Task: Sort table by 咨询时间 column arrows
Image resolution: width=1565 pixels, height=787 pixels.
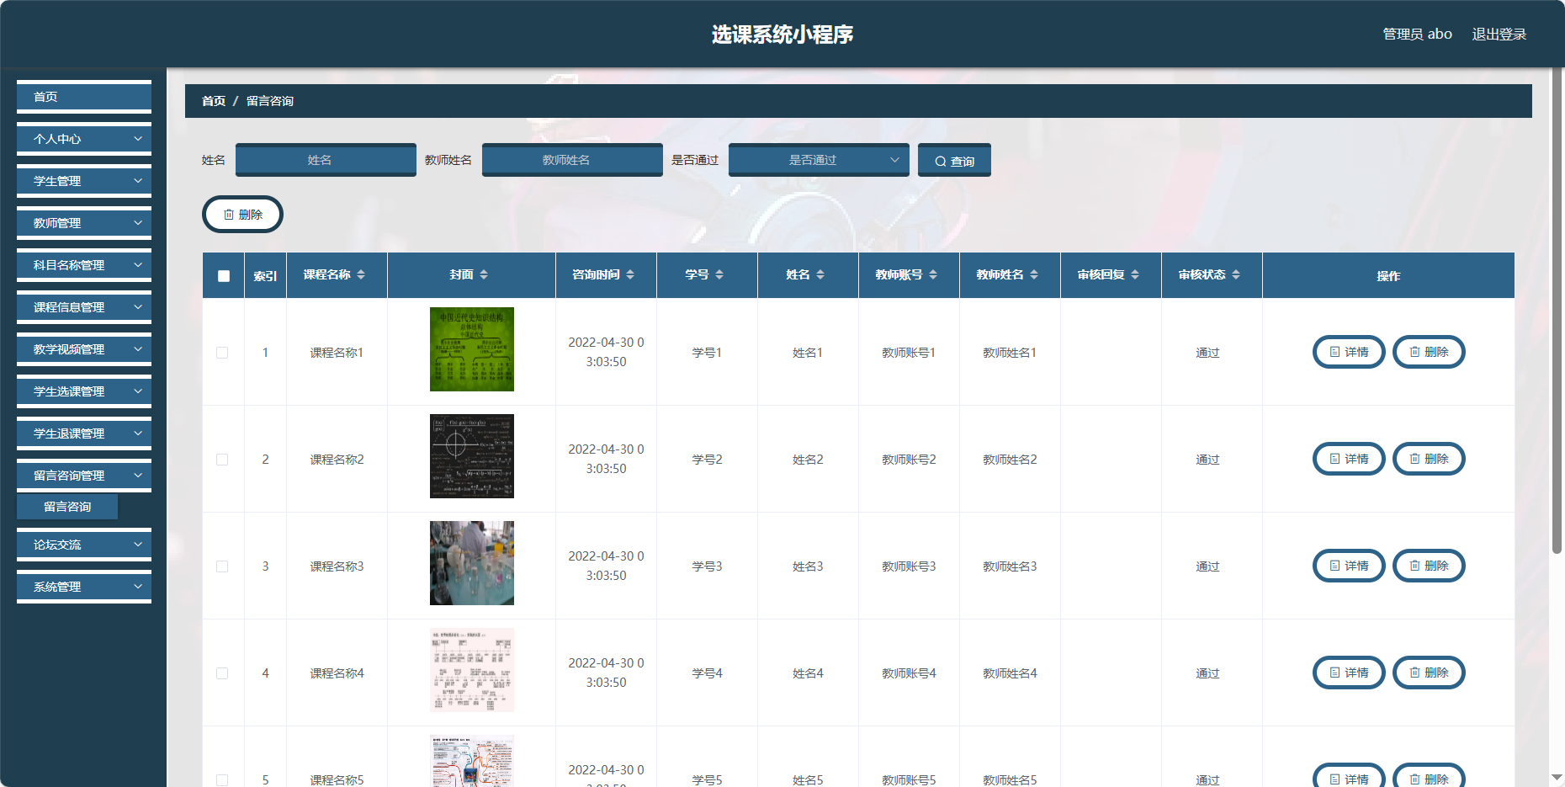Action: pyautogui.click(x=630, y=274)
